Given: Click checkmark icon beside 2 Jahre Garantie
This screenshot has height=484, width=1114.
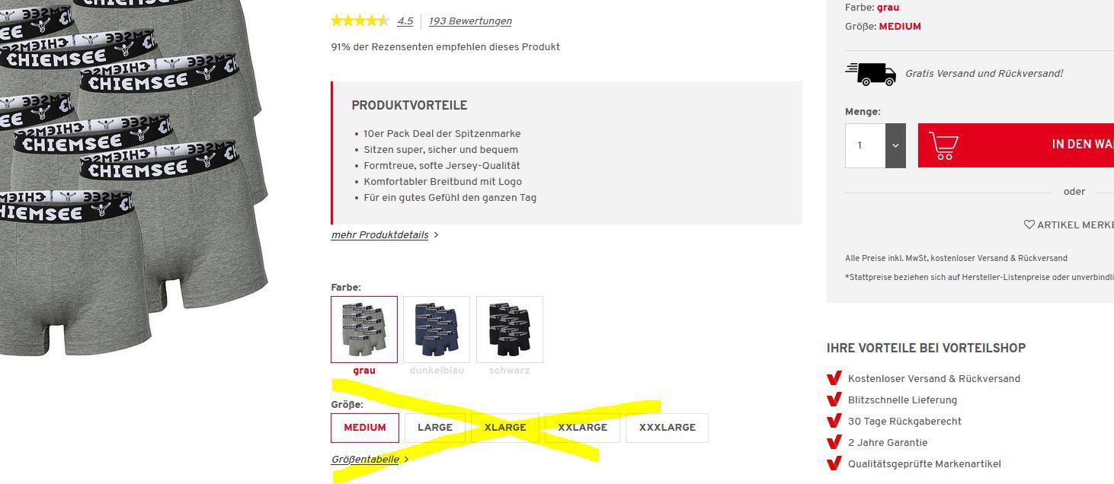Looking at the screenshot, I should 834,442.
